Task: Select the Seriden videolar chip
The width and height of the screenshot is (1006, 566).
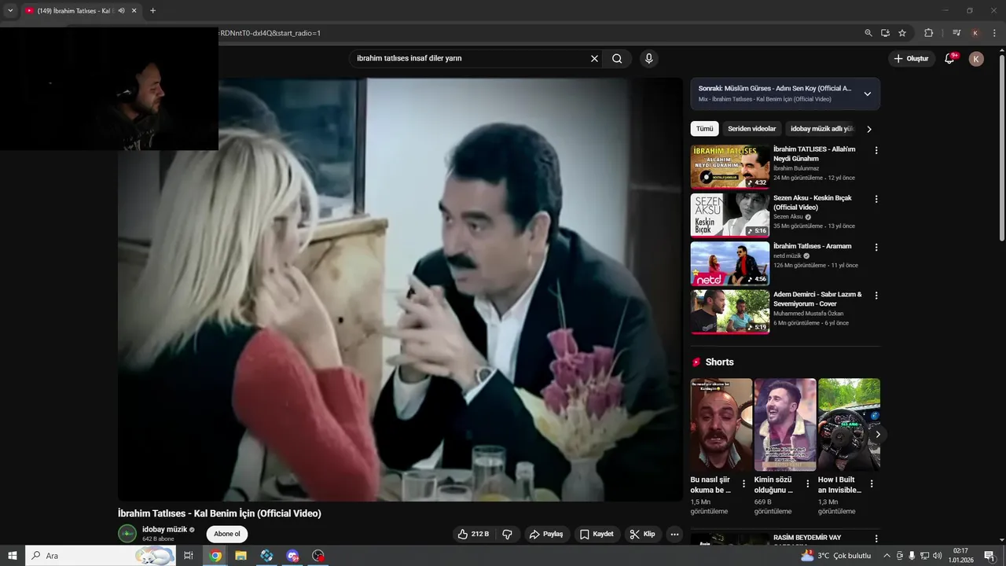Action: pos(751,129)
